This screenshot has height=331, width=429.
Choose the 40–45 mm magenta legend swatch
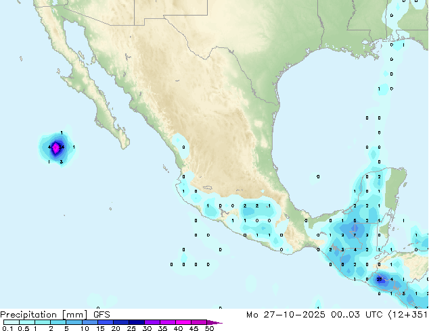coord(183,322)
